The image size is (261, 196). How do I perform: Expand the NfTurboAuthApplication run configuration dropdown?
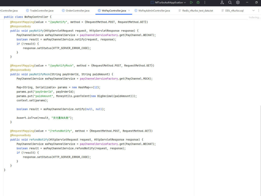(185, 3)
